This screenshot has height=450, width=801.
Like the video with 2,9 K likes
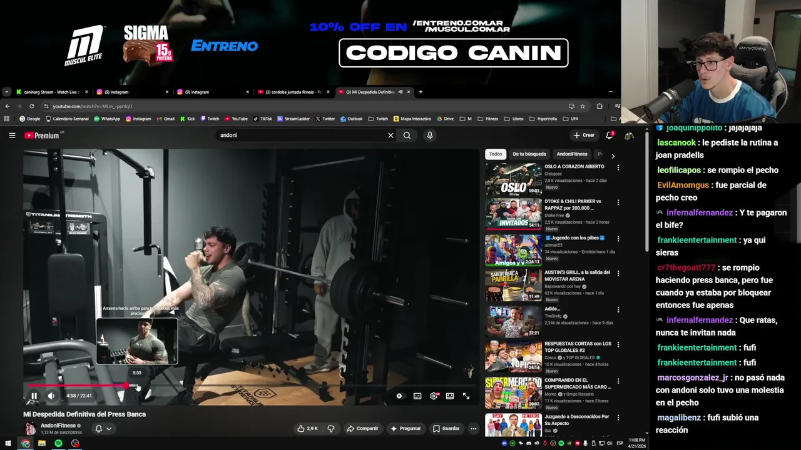pos(308,428)
